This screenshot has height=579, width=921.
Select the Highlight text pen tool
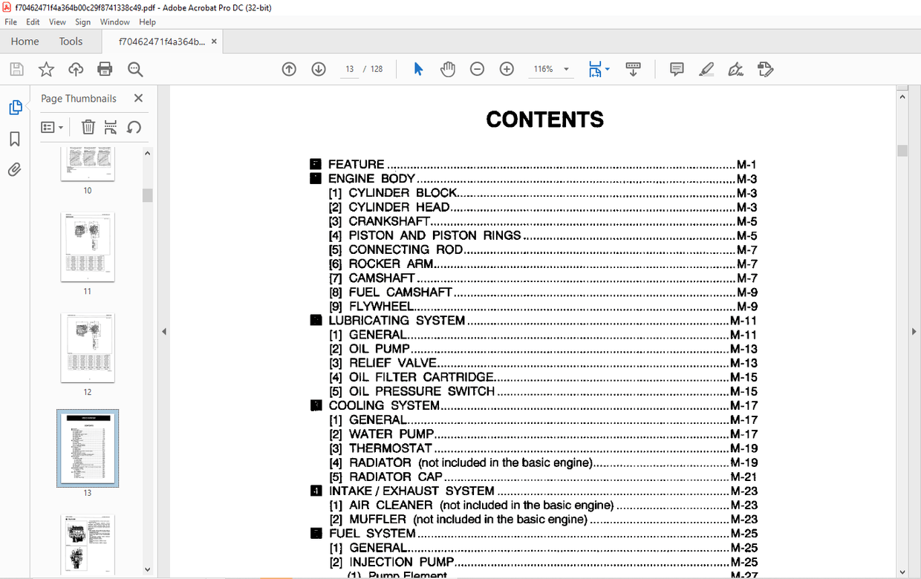point(706,69)
